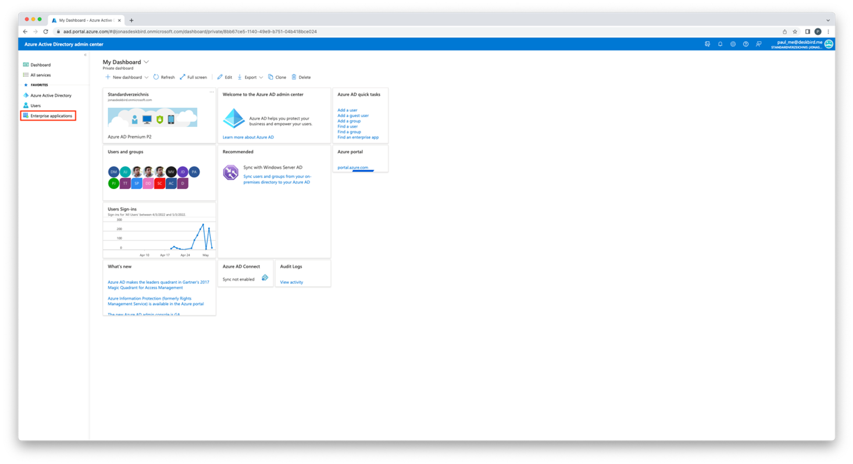Open Enterprise applications in sidebar
This screenshot has width=853, height=464.
tap(51, 116)
